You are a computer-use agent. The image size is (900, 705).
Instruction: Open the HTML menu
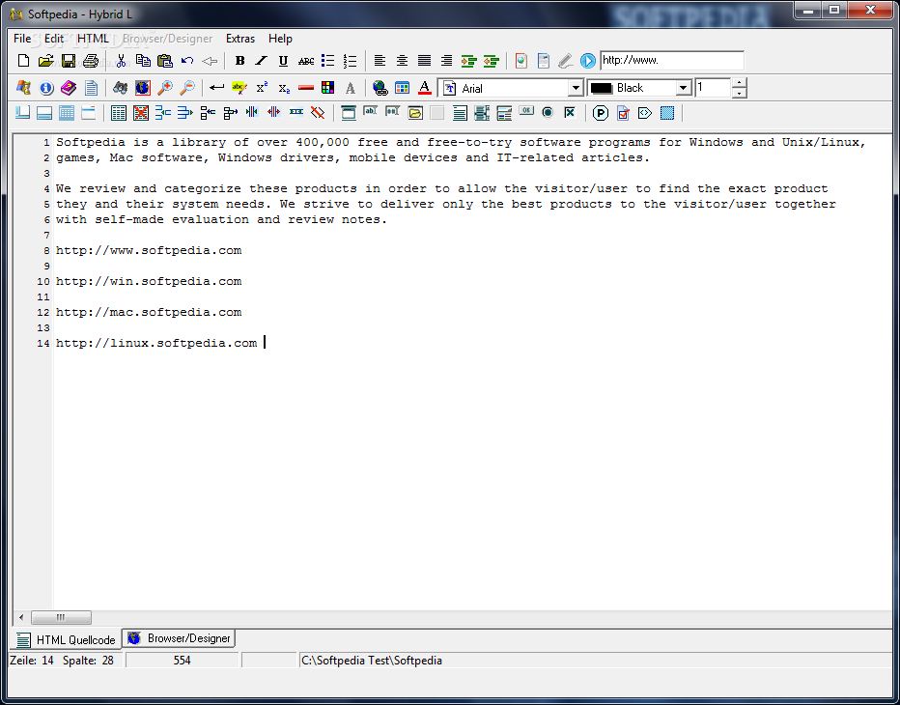pyautogui.click(x=93, y=39)
